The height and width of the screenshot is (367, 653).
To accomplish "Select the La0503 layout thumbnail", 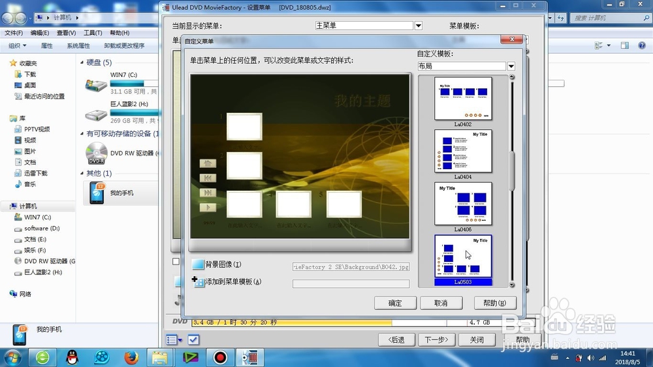I will point(463,256).
